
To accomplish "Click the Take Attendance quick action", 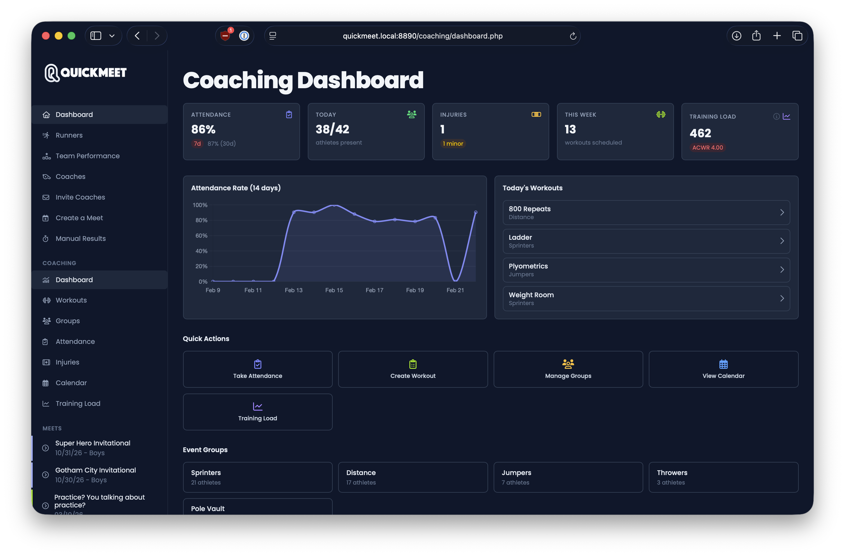I will point(257,369).
